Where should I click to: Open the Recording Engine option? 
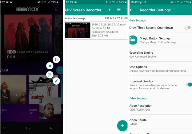161,55
